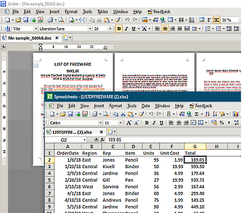Open the Liberation Sans font dropdown
Screen dimensions: 243x213
pyautogui.click(x=90, y=29)
